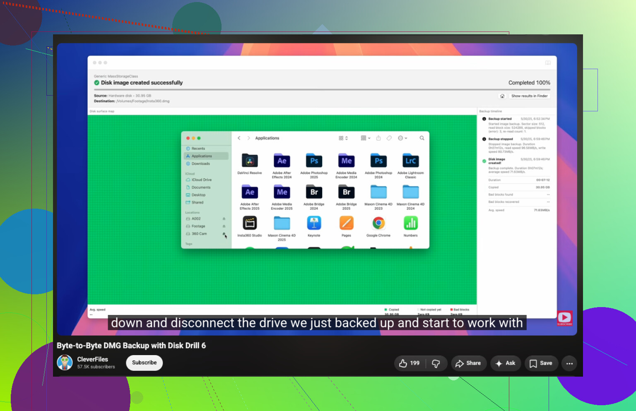Click the Show results in Finder button
The height and width of the screenshot is (411, 636).
pyautogui.click(x=529, y=96)
